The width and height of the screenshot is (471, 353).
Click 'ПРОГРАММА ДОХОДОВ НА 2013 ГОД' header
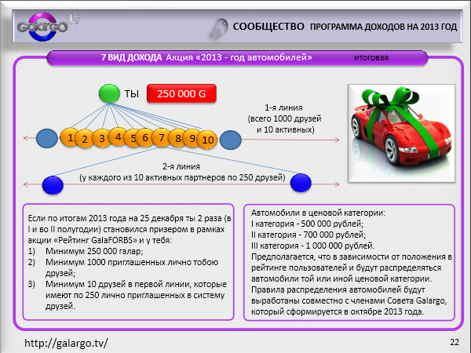(383, 27)
